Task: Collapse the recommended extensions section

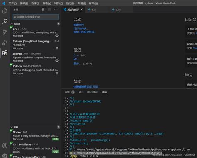Action: click(x=12, y=127)
